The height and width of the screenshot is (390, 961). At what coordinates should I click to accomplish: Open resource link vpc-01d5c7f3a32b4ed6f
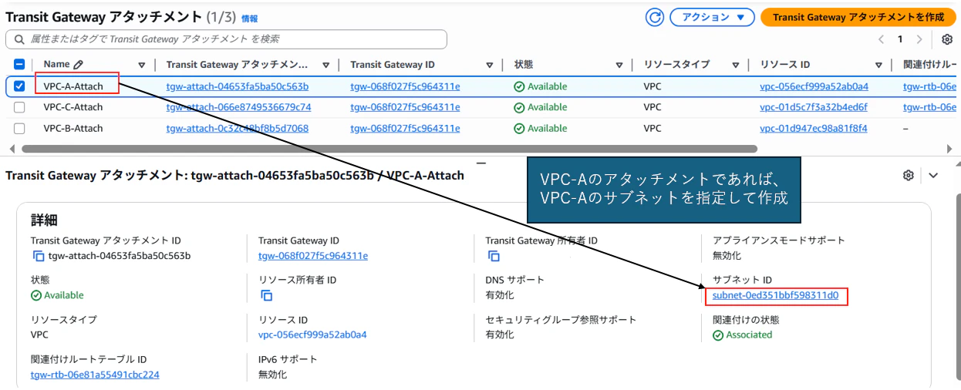click(814, 107)
